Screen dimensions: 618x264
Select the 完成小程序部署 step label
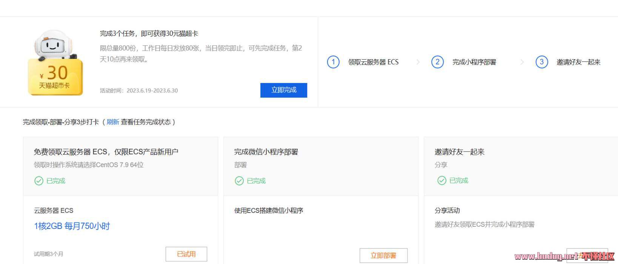474,62
